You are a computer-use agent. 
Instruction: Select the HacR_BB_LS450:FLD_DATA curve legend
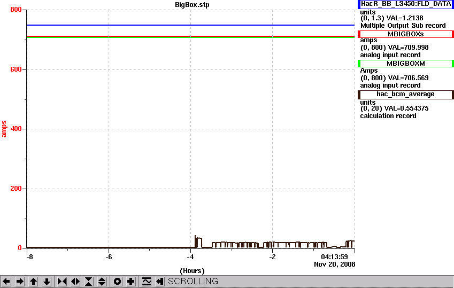[x=406, y=4]
